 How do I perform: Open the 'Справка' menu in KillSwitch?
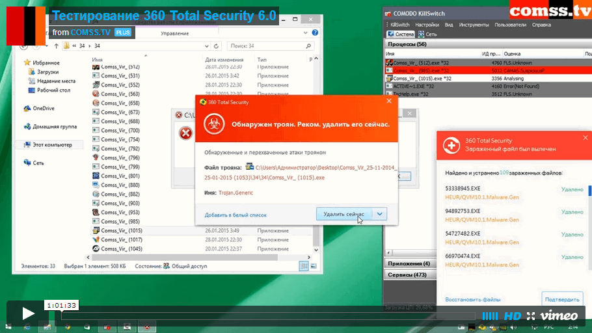tap(541, 25)
